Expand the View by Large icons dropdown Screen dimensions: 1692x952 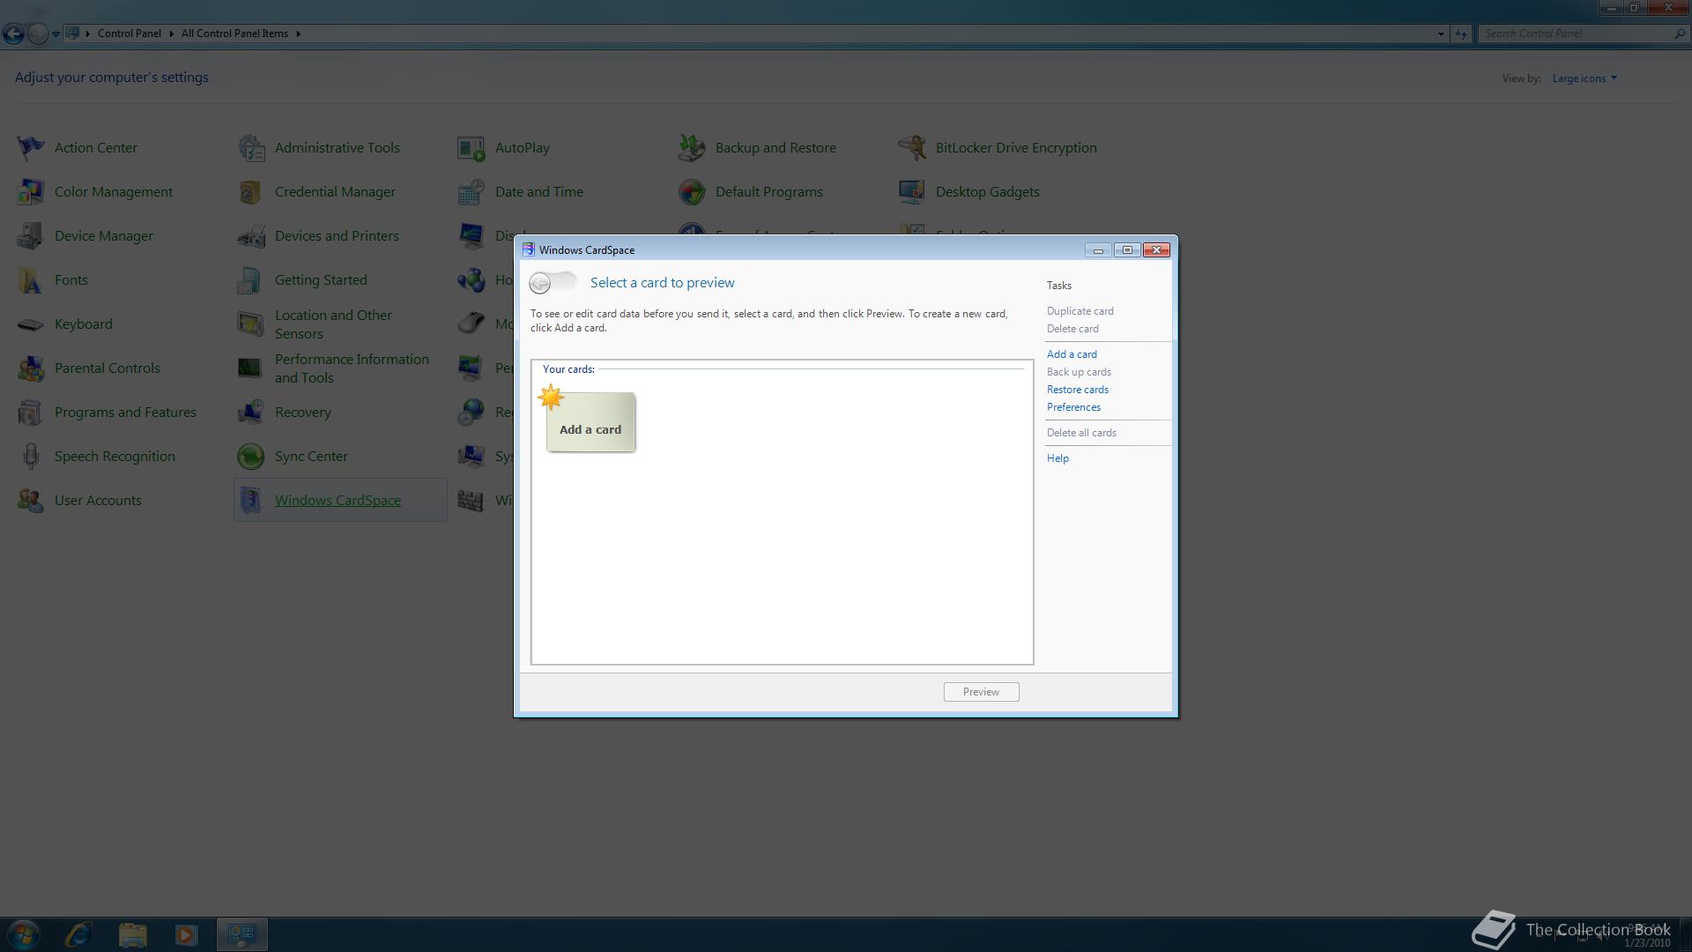click(x=1584, y=78)
